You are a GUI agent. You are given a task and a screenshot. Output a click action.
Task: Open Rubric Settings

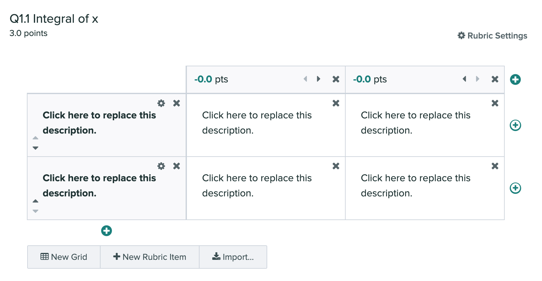coord(492,36)
